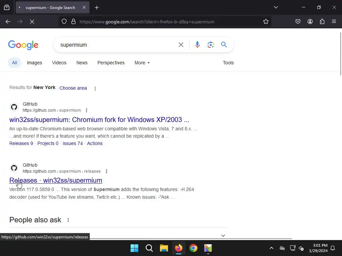The image size is (342, 256).
Task: Open tracking protection shield icon
Action: pos(64,22)
